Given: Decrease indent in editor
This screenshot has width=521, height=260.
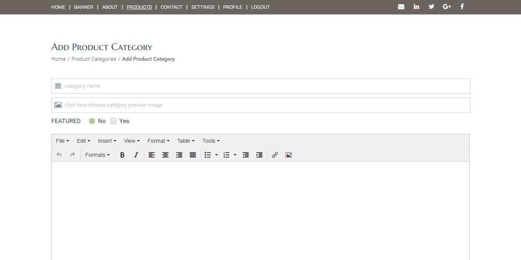Looking at the screenshot, I should (x=245, y=155).
